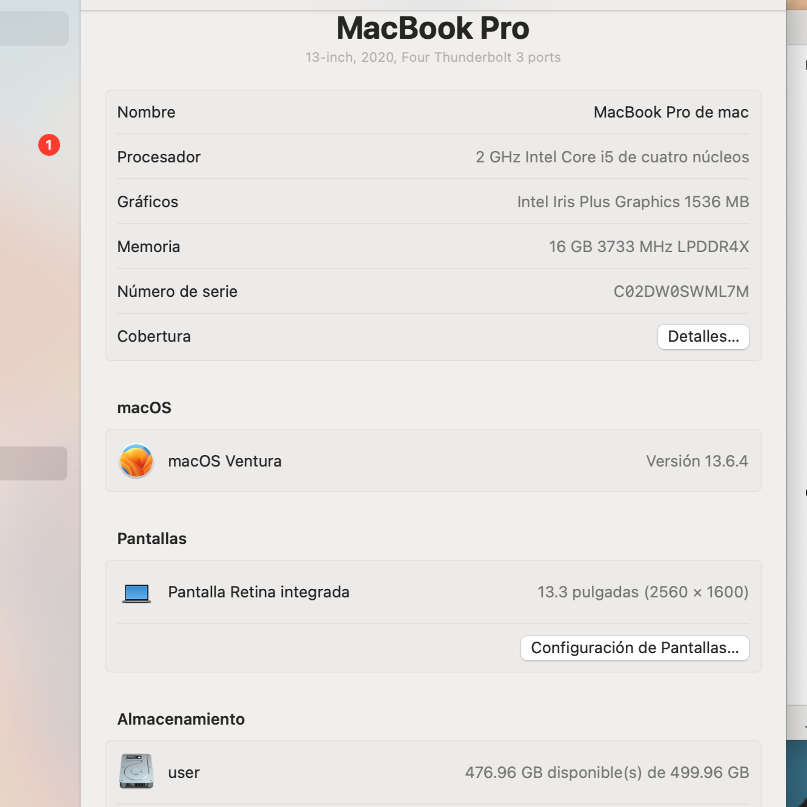This screenshot has width=807, height=807.
Task: Select the Gráficos row label
Action: 148,202
